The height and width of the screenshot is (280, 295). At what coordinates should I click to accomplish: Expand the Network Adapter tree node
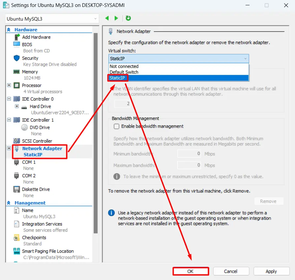point(9,148)
